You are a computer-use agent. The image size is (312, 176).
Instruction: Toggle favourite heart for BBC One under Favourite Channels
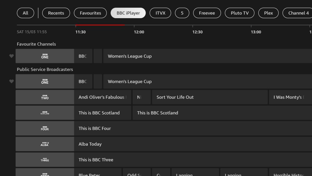pyautogui.click(x=12, y=56)
